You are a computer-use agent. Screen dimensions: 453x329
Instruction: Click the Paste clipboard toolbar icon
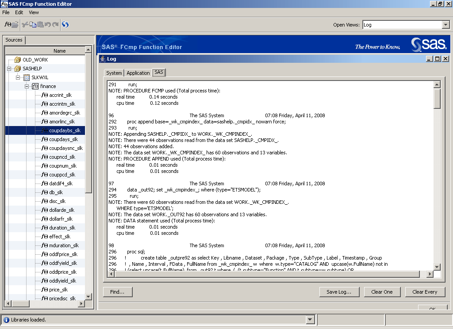coord(40,25)
